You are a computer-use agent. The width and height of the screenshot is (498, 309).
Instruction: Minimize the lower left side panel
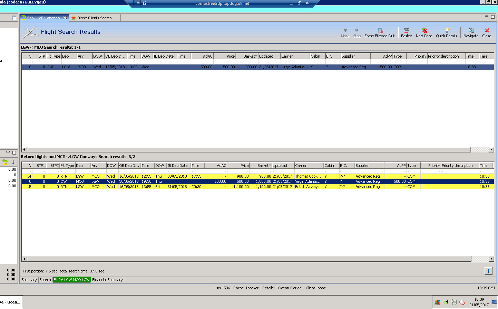click(8, 152)
